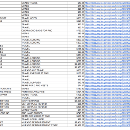Select the TRAVEL SUPPLIES cell
The image size is (130, 130).
pyautogui.click(x=45, y=83)
